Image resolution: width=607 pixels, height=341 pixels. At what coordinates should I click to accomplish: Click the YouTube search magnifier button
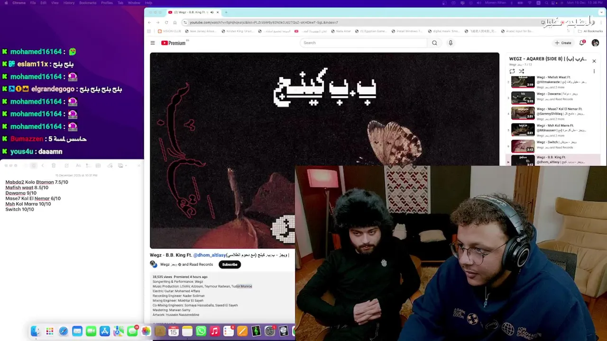pos(434,43)
